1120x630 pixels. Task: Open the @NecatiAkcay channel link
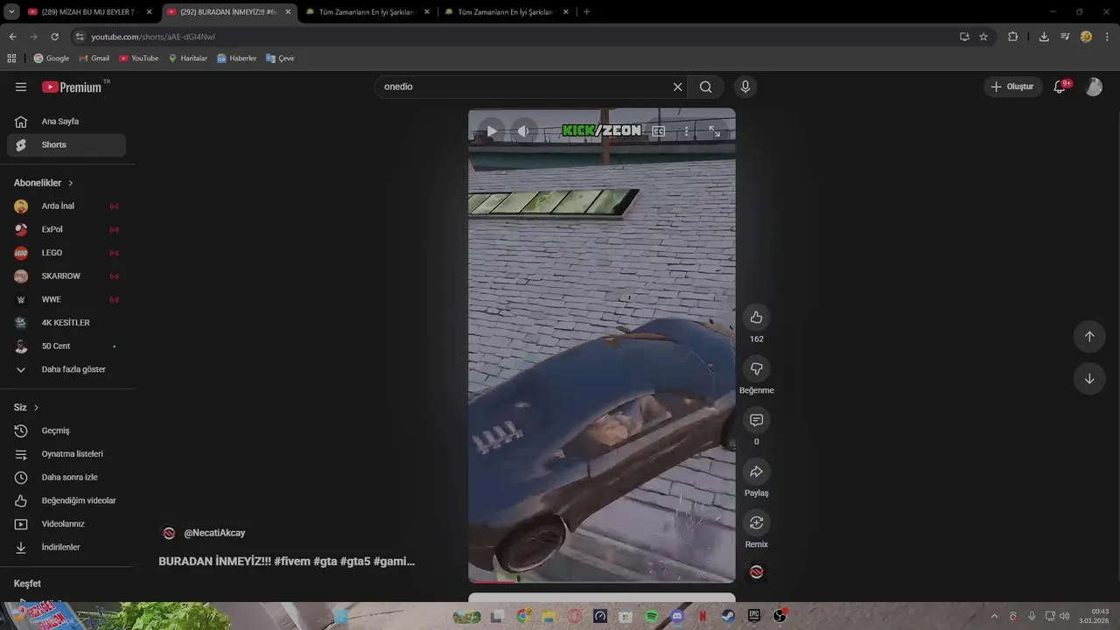click(x=214, y=533)
